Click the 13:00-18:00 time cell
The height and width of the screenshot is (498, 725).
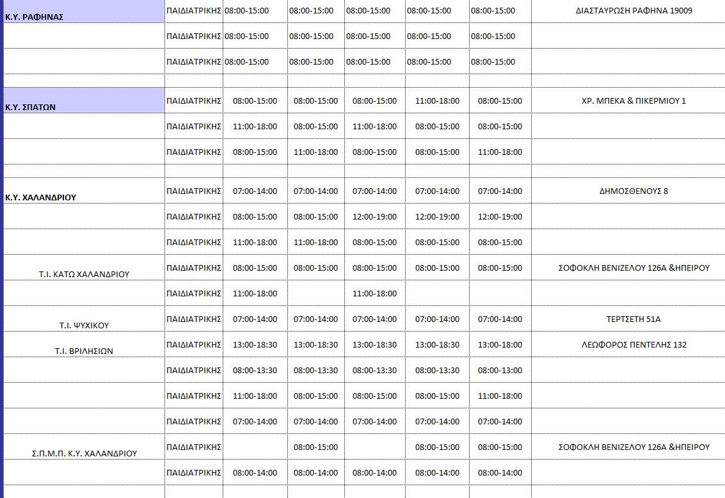500,344
